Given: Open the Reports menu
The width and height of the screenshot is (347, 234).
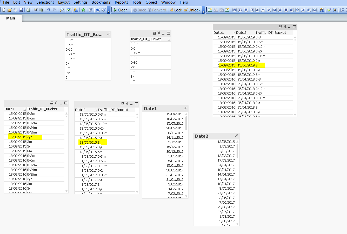Looking at the screenshot, I should click(121, 2).
